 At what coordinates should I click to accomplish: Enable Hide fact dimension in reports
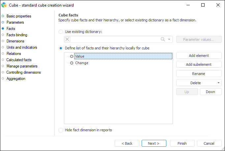pyautogui.click(x=61, y=130)
